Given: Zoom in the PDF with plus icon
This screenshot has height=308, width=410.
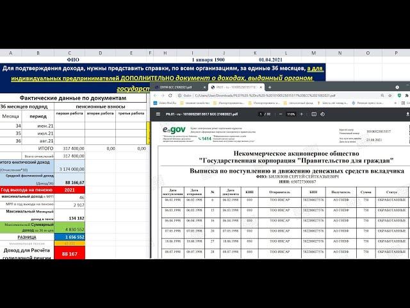Looking at the screenshot, I should coord(301,114).
